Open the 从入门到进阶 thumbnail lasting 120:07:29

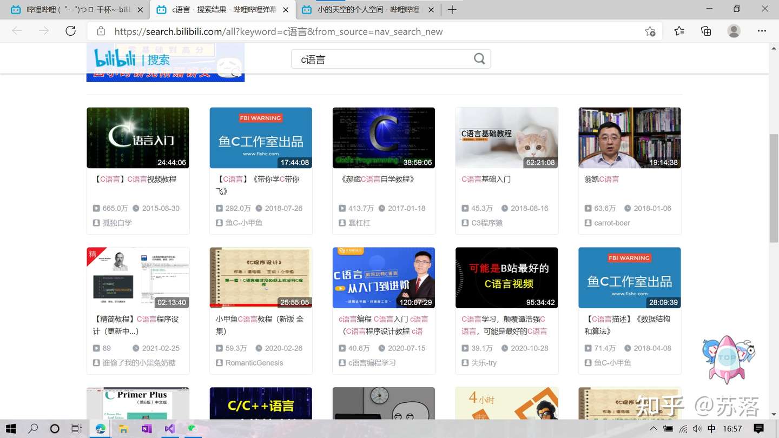coord(384,278)
